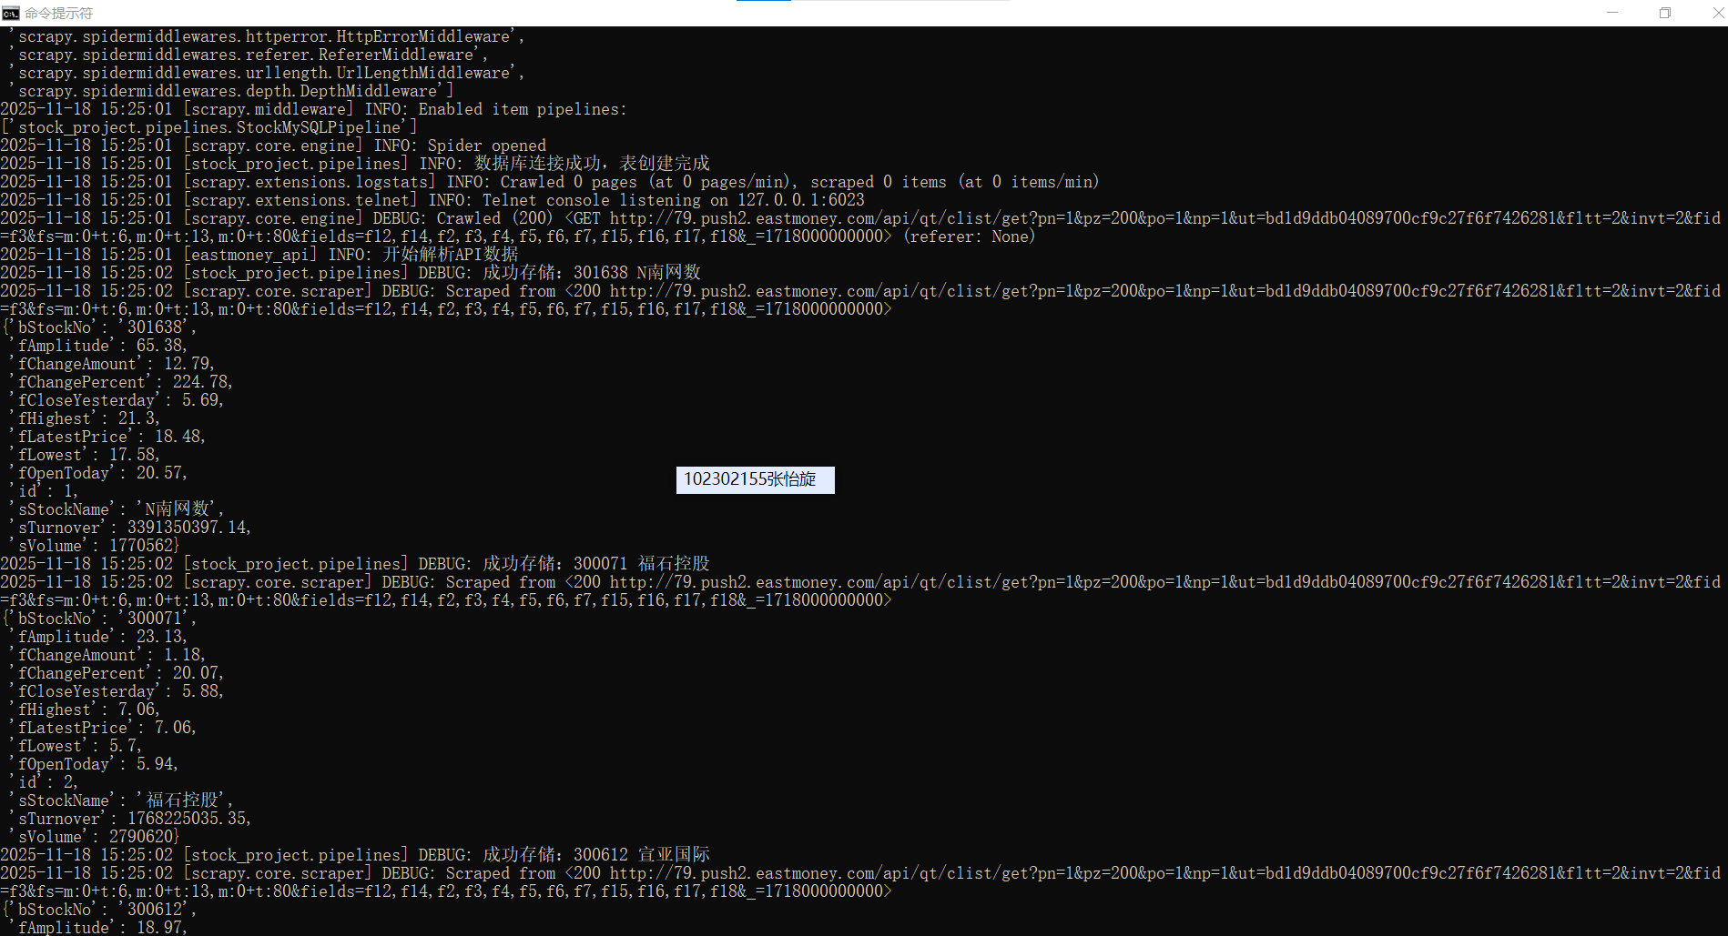Click the 'fCloseYesterday': 5.69 entry
Viewport: 1728px width, 936px height.
point(117,400)
